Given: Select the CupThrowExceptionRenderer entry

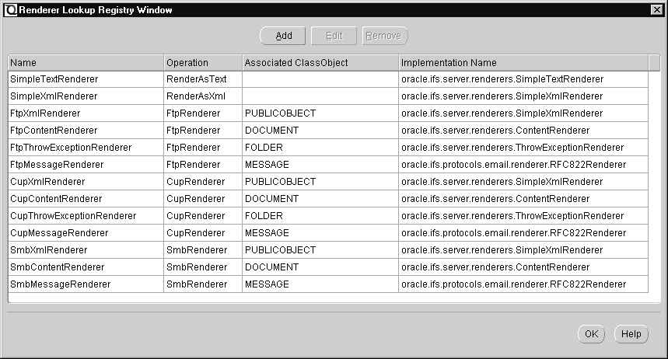Looking at the screenshot, I should point(86,216).
